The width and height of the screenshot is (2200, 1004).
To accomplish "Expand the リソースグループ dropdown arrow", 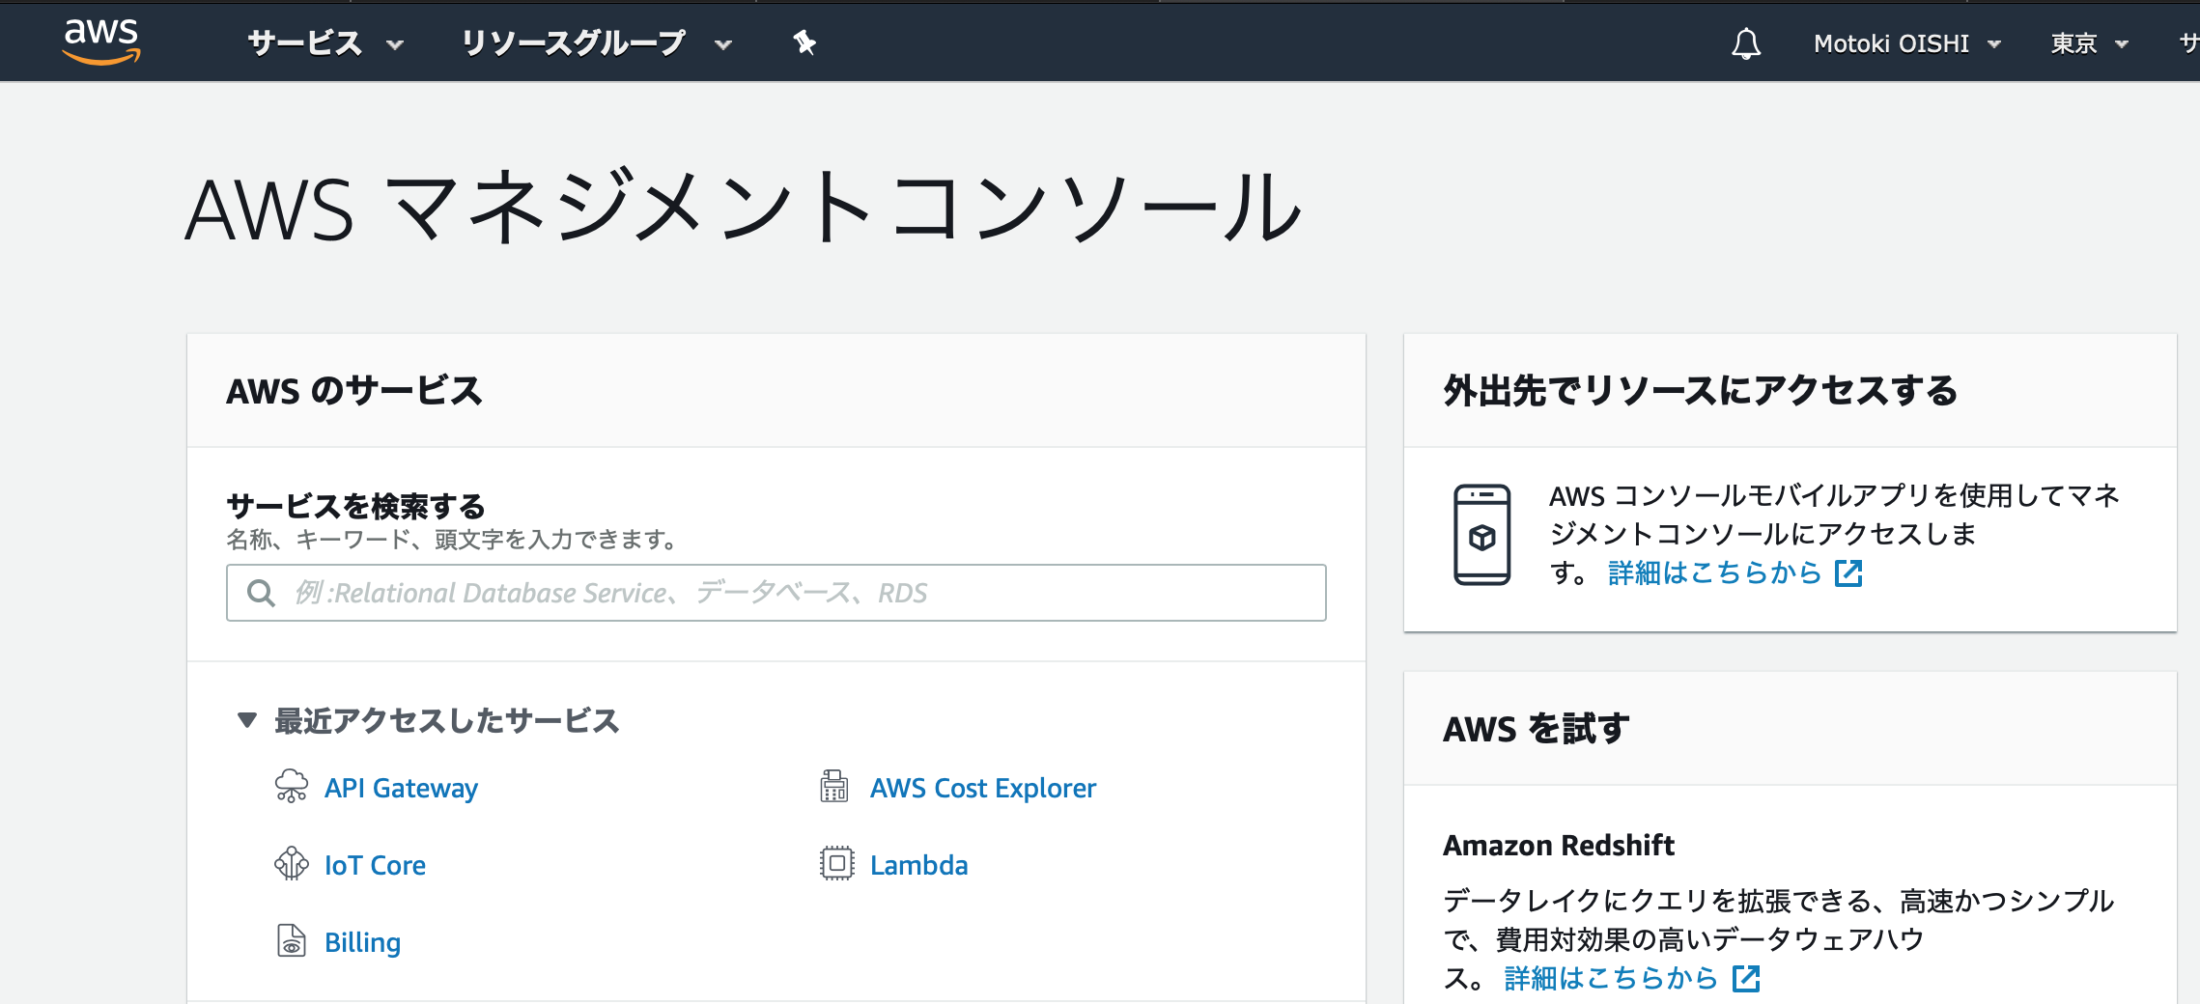I will (723, 44).
